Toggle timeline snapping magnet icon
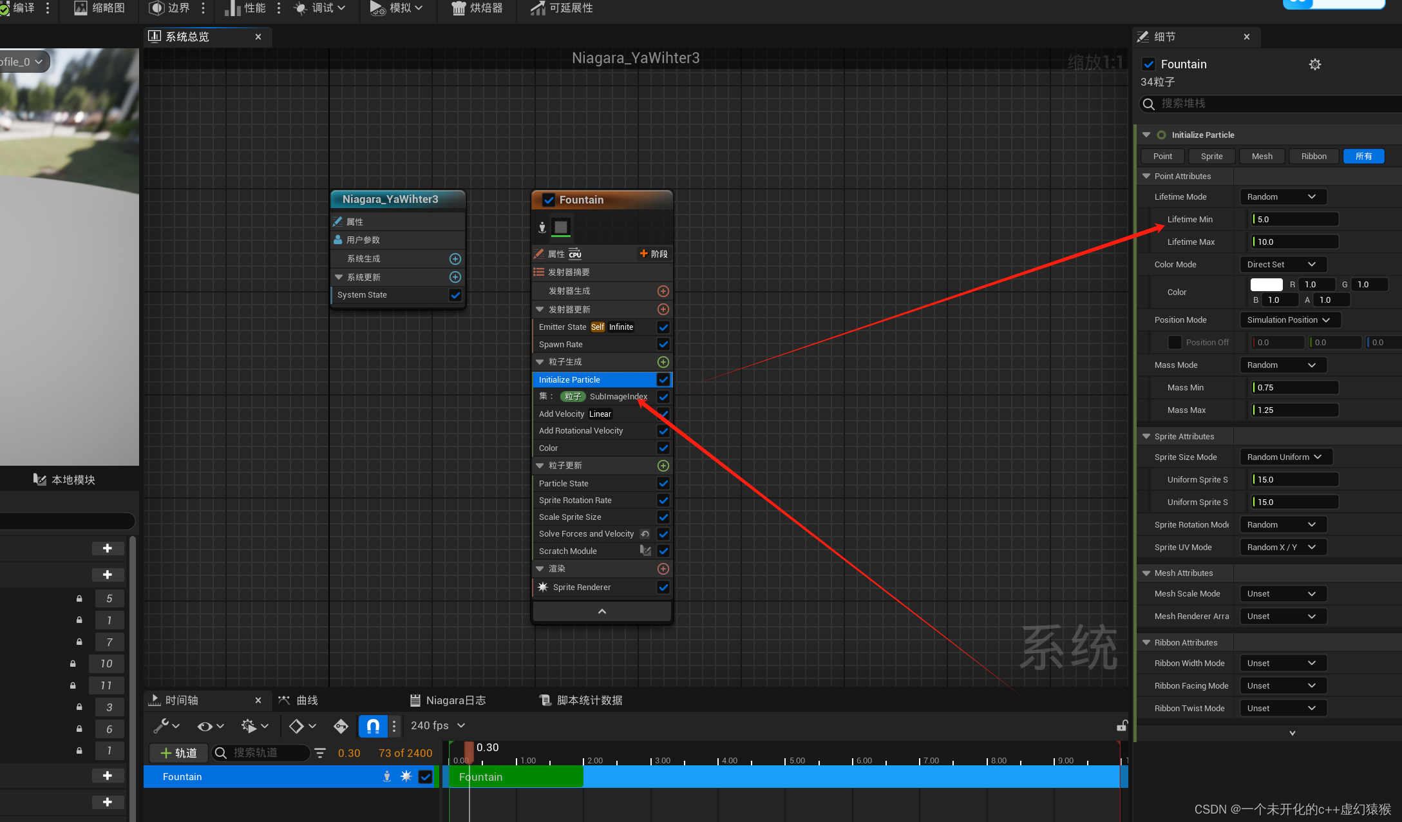The width and height of the screenshot is (1402, 822). (x=373, y=726)
